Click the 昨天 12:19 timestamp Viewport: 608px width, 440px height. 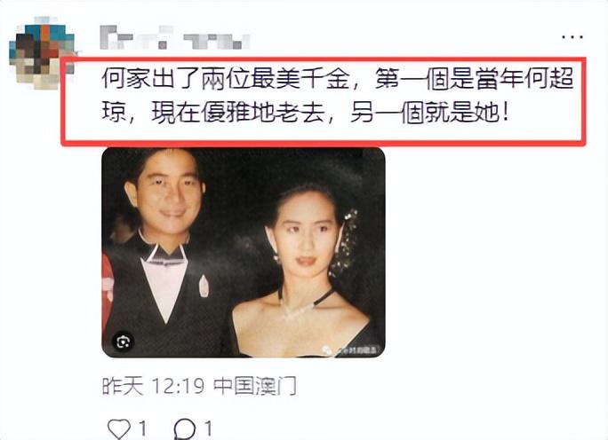153,386
